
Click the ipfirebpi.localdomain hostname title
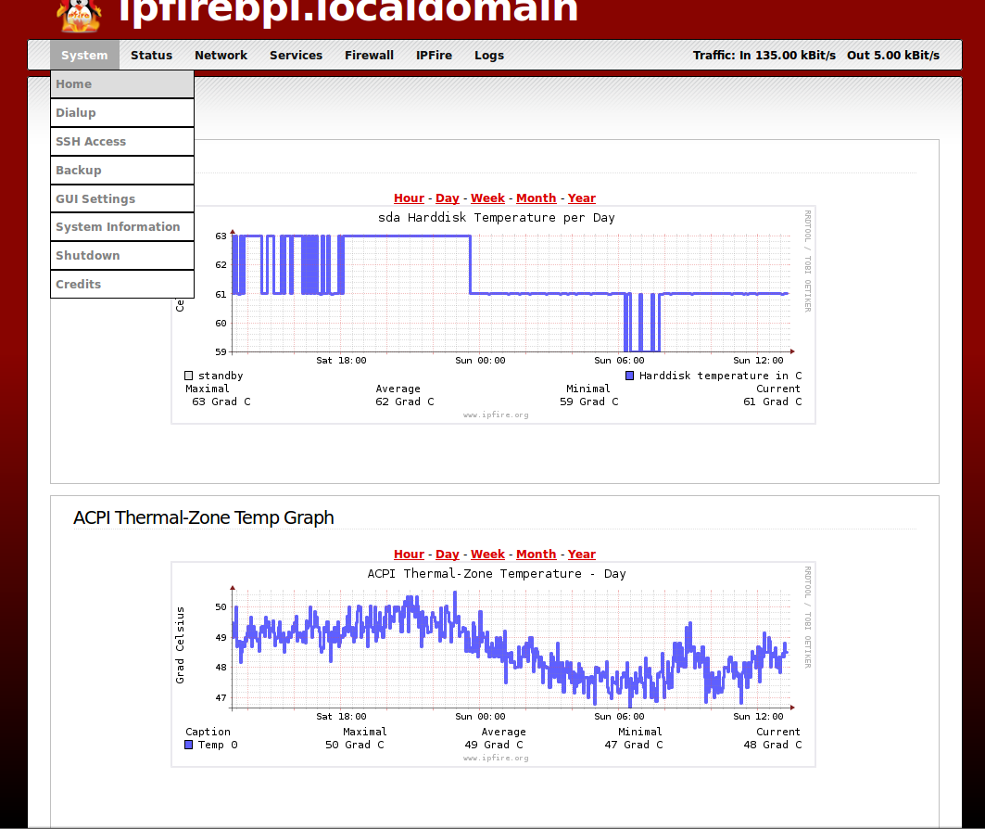348,11
